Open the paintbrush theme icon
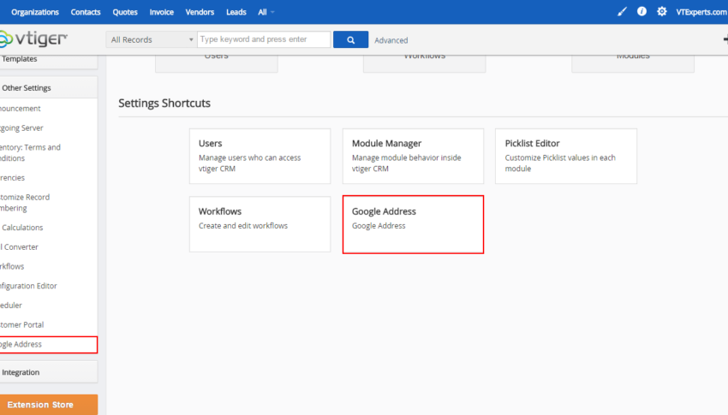The height and width of the screenshot is (415, 728). tap(622, 12)
